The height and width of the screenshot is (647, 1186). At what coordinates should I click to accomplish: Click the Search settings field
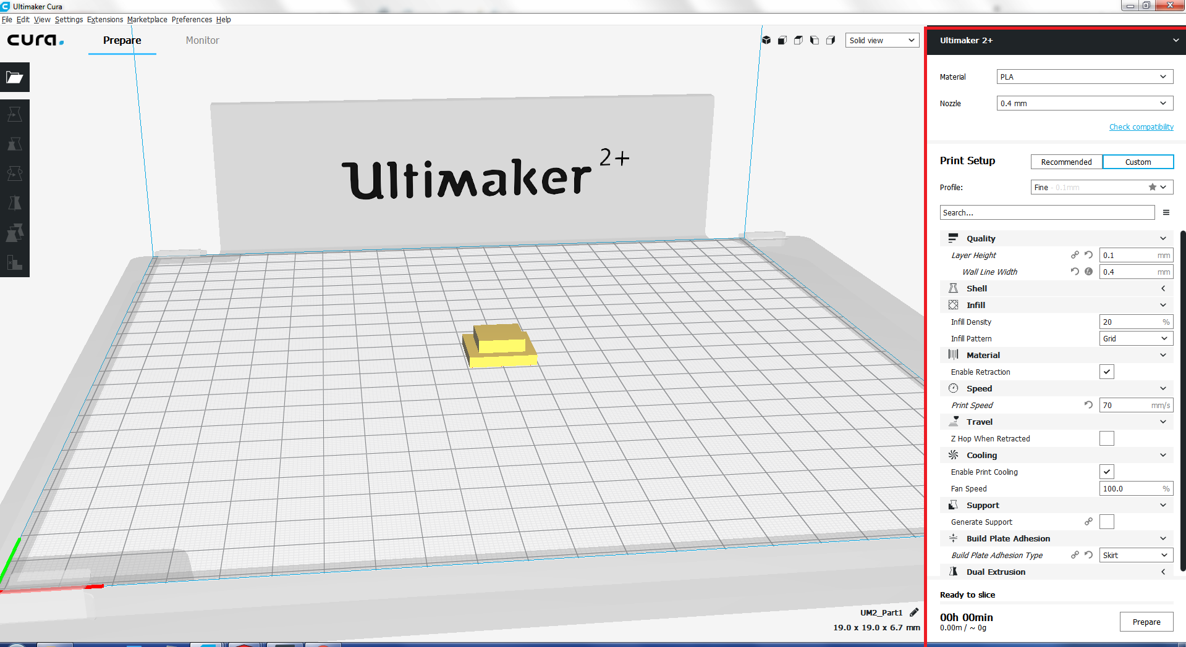point(1047,212)
